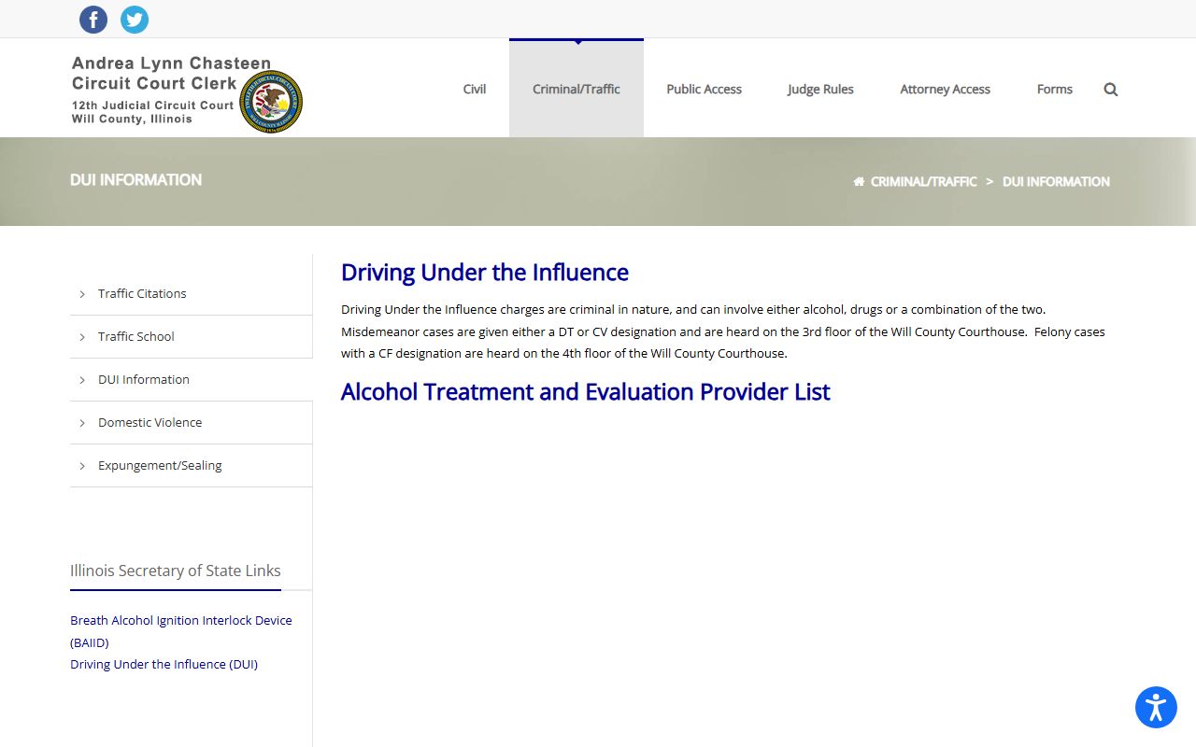Image resolution: width=1196 pixels, height=747 pixels.
Task: Open the search magnifier icon
Action: (1111, 90)
